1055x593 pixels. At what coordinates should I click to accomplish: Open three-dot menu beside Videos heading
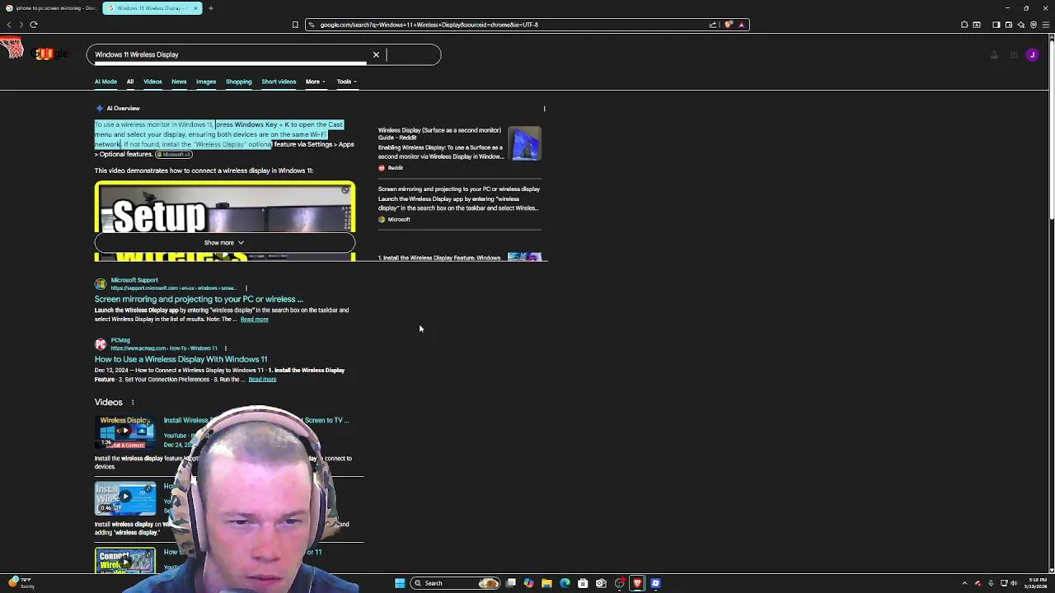tap(132, 403)
